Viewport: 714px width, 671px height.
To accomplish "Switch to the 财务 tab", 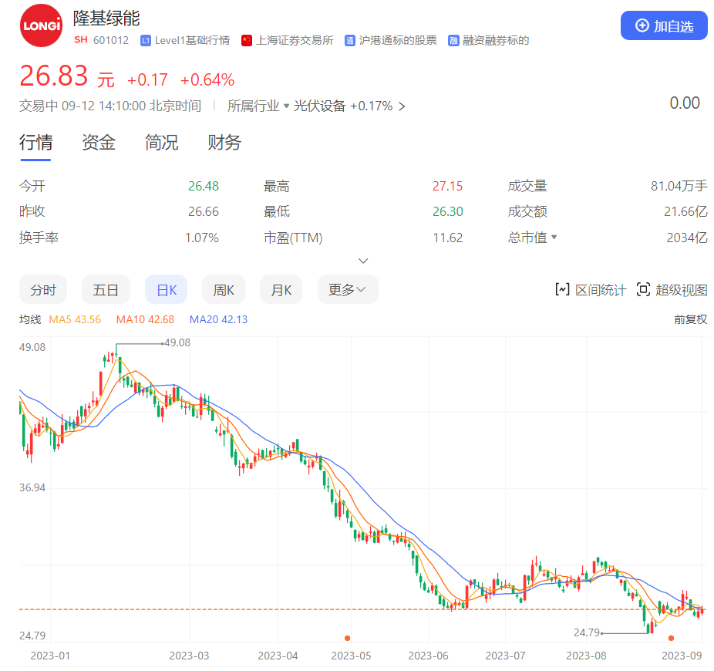I will 224,142.
